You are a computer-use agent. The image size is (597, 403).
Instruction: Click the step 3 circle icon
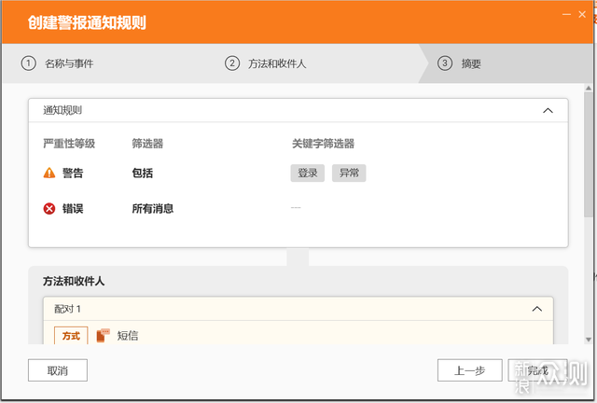point(445,63)
